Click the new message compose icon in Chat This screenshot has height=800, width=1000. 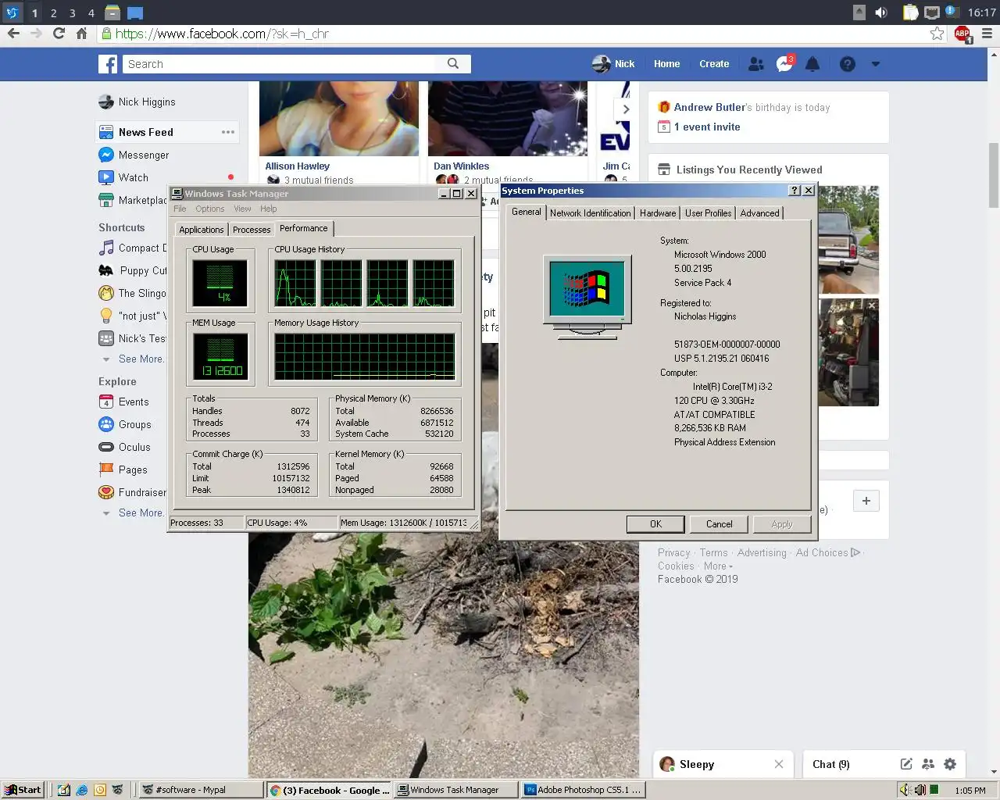[x=906, y=764]
